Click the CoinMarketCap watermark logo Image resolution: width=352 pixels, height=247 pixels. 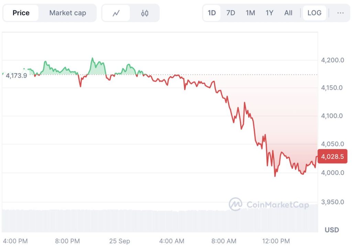click(236, 204)
